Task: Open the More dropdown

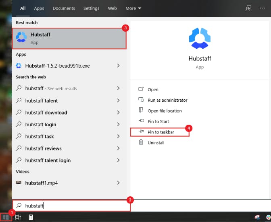Action: (x=133, y=8)
